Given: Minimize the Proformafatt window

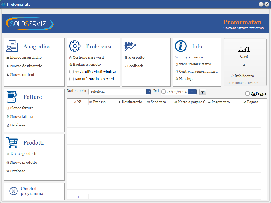Looking at the screenshot, I should click(261, 4).
